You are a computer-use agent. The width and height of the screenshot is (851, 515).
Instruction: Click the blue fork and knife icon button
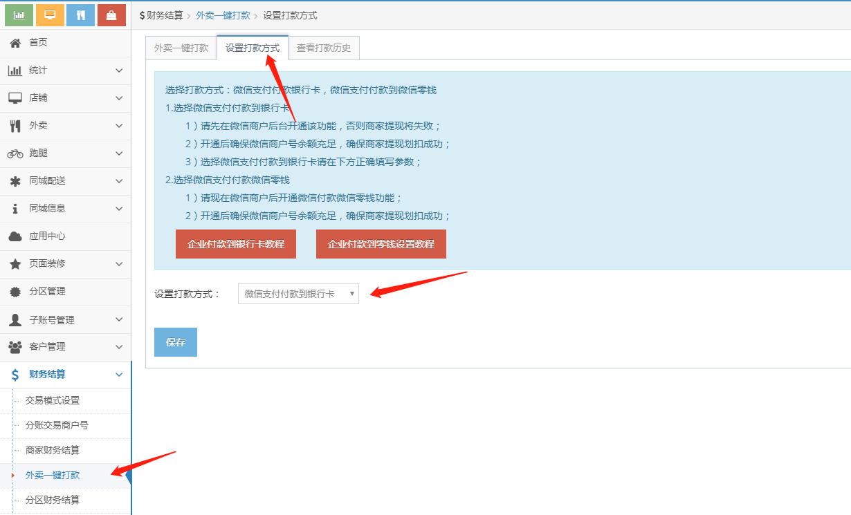click(x=80, y=15)
